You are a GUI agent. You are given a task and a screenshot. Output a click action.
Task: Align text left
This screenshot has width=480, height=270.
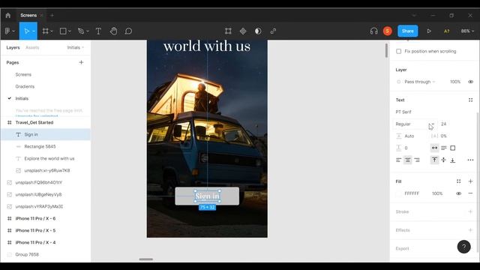398,160
